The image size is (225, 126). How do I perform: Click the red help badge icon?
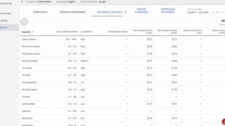click(x=224, y=122)
